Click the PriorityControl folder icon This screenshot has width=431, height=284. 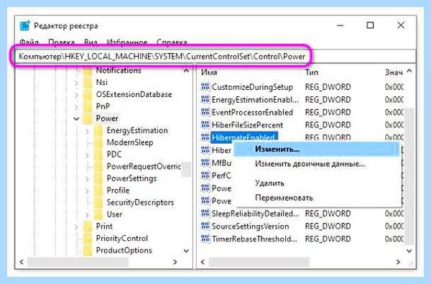click(88, 238)
